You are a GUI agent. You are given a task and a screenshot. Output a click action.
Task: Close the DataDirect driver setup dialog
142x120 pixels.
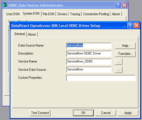click(136, 26)
